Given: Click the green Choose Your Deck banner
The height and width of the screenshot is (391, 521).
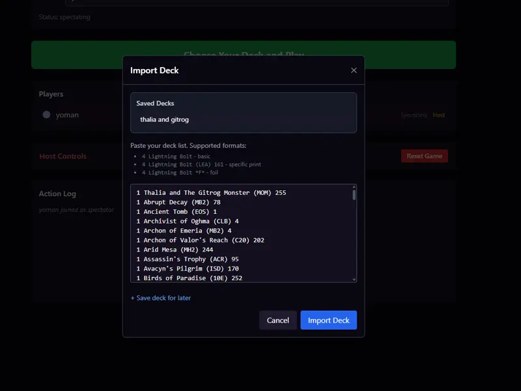Looking at the screenshot, I should 244,55.
